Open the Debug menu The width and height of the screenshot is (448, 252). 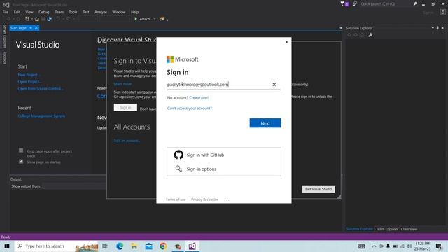pos(43,12)
